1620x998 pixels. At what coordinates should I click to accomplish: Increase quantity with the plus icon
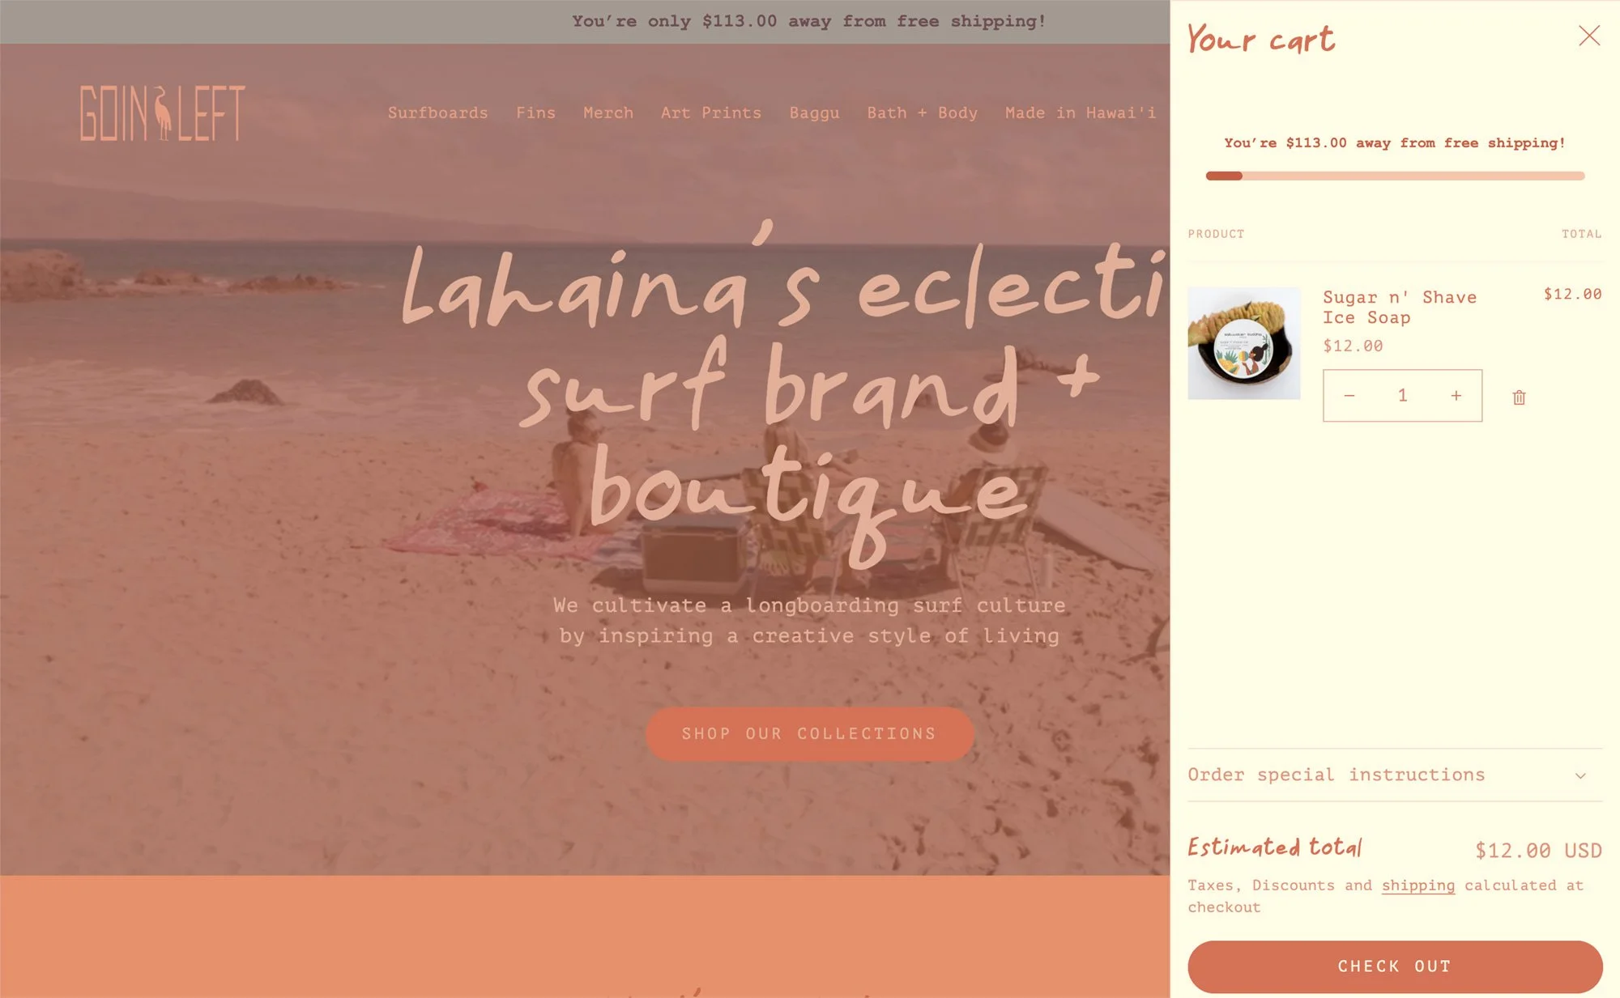[x=1456, y=396]
